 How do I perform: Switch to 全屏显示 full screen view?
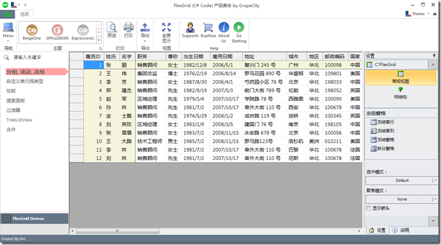tap(166, 32)
